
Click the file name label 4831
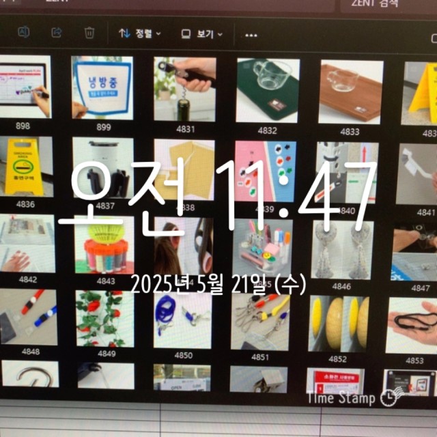click(185, 129)
